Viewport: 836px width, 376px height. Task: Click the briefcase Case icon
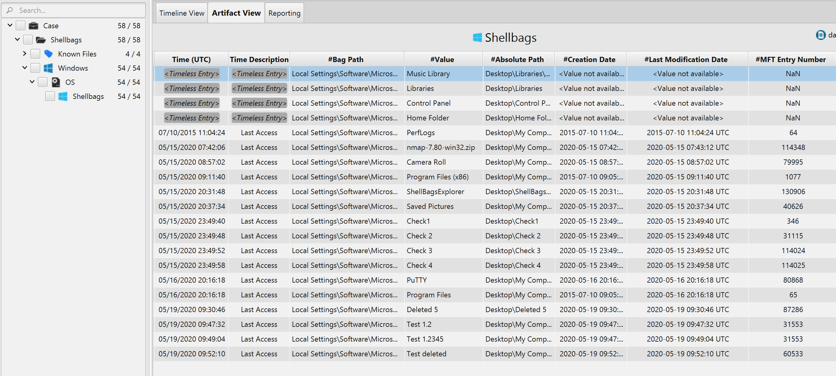[33, 26]
